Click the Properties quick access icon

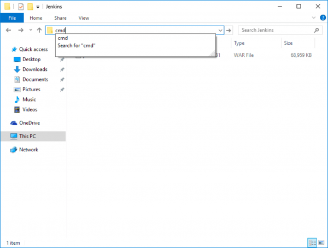21,7
